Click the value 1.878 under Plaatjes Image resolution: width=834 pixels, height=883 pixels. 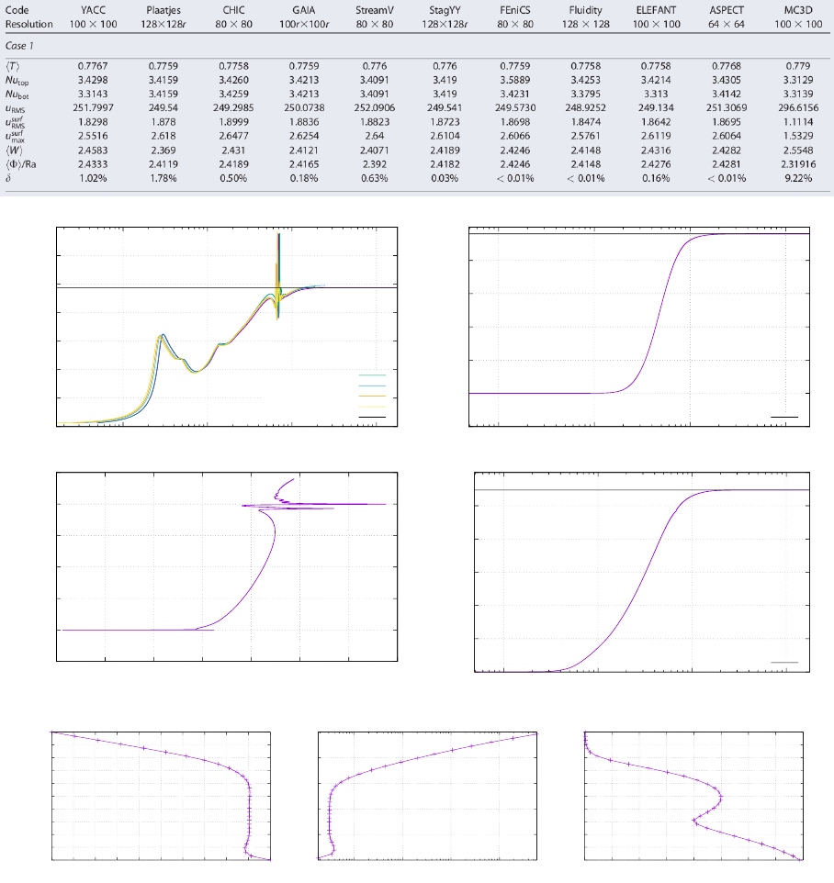click(163, 122)
